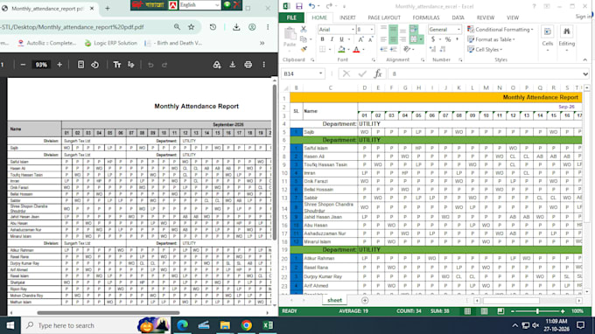Click Format Painter in Excel
The image size is (595, 334).
(304, 49)
